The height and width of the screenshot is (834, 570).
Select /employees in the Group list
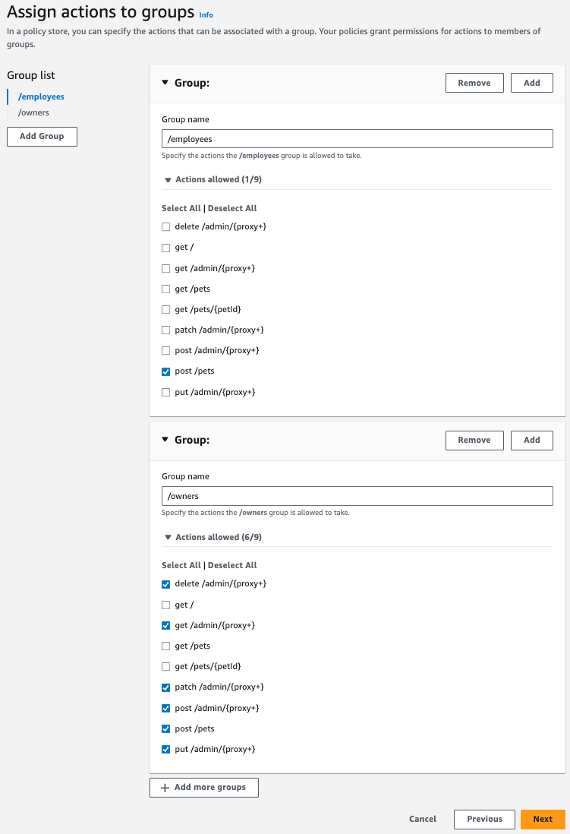pos(41,96)
